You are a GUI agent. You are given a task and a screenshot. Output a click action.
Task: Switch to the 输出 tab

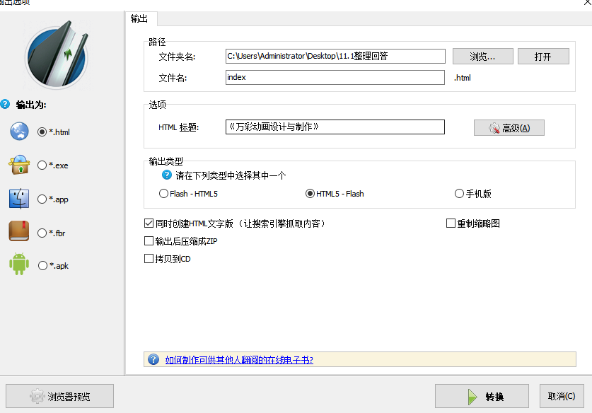pos(139,18)
